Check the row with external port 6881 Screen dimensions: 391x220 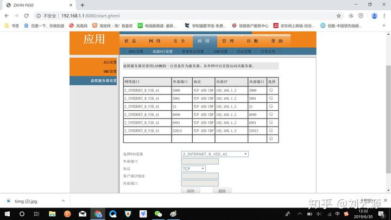[271, 122]
